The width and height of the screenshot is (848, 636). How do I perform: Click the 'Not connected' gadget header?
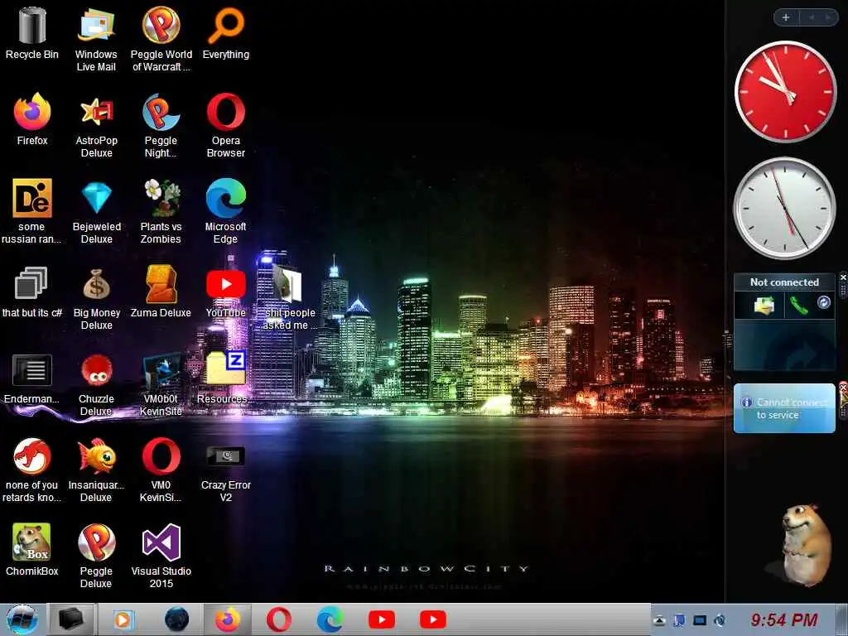point(784,282)
